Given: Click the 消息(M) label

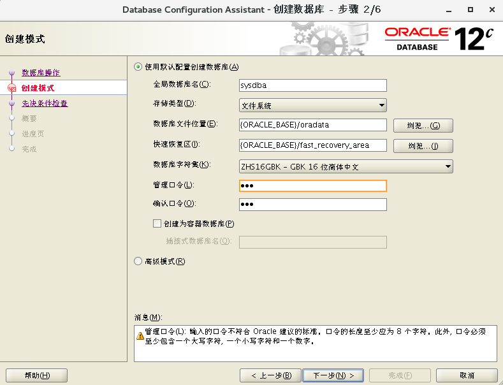Looking at the screenshot, I should pyautogui.click(x=148, y=317).
